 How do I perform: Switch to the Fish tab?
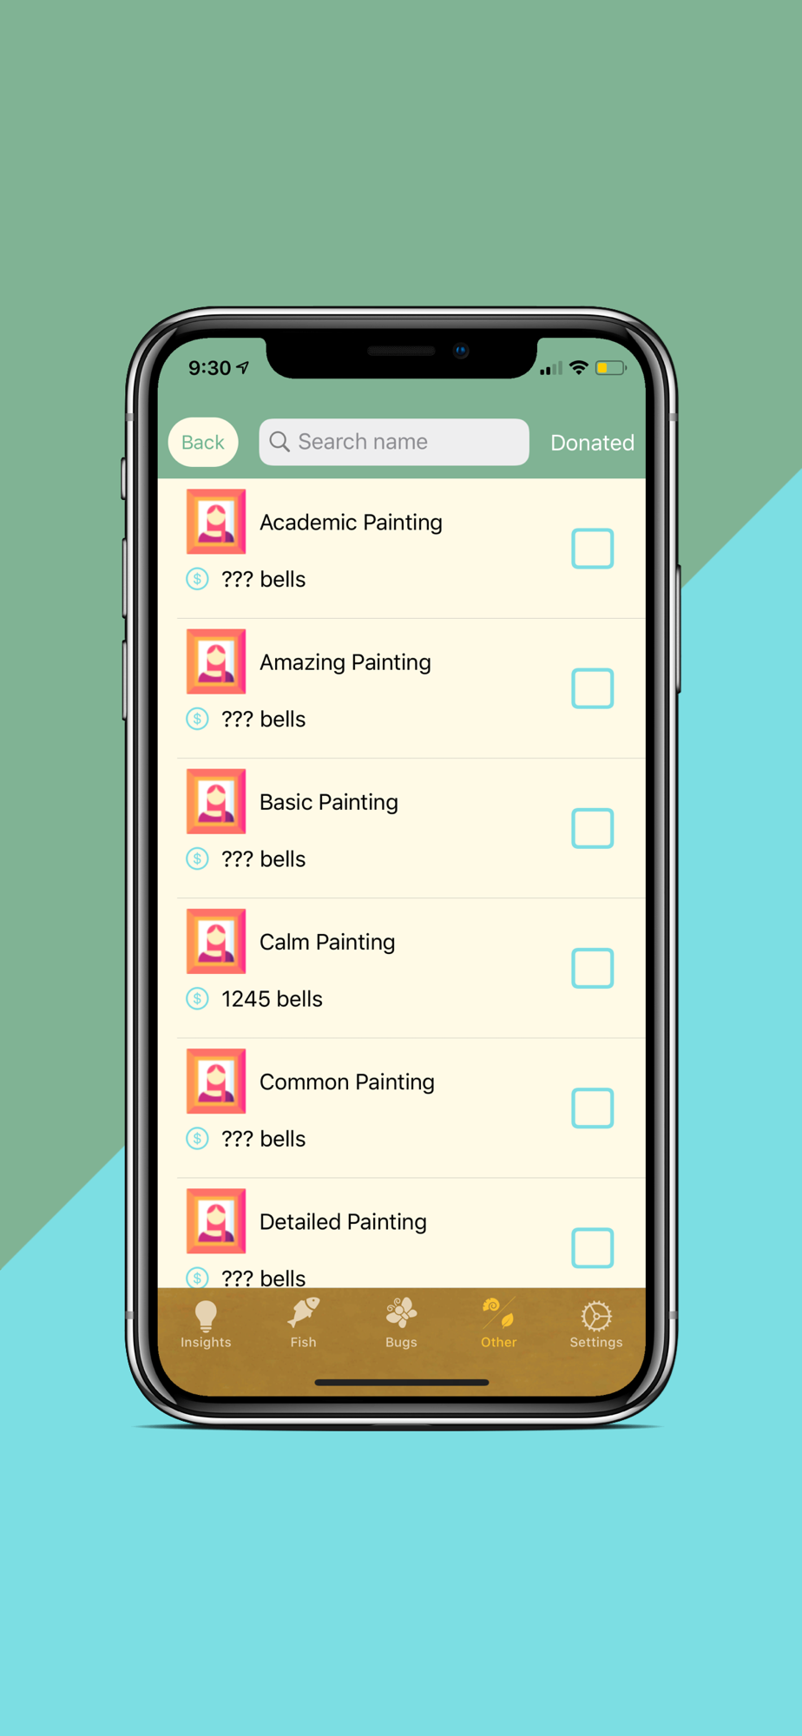tap(303, 1325)
